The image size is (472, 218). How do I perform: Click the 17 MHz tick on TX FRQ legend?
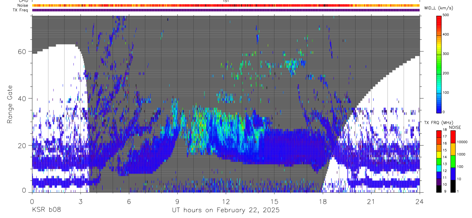point(445,136)
